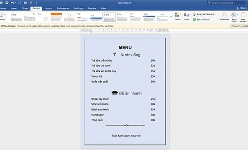Click the Search in Document field
248x150 pixels.
(x=226, y=3)
